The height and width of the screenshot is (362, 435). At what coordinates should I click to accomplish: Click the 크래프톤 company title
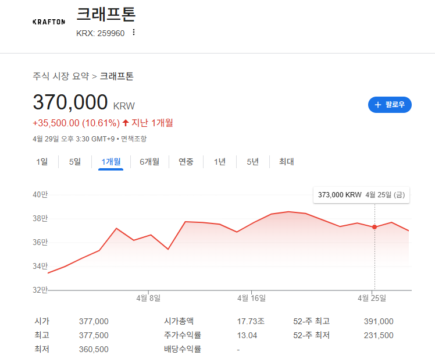pyautogui.click(x=106, y=14)
